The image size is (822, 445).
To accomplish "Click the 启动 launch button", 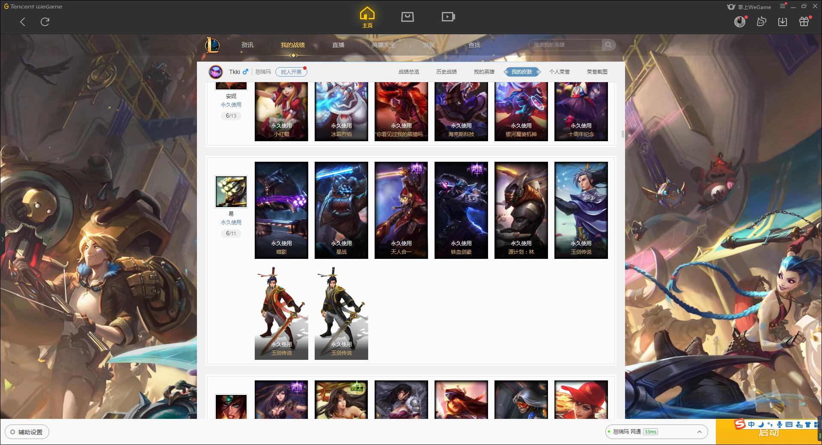I will click(768, 432).
